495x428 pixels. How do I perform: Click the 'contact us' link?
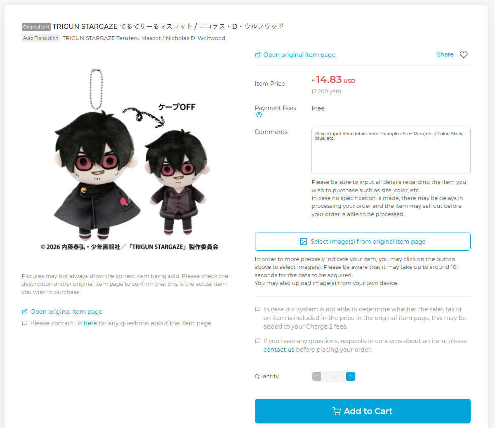click(x=279, y=350)
